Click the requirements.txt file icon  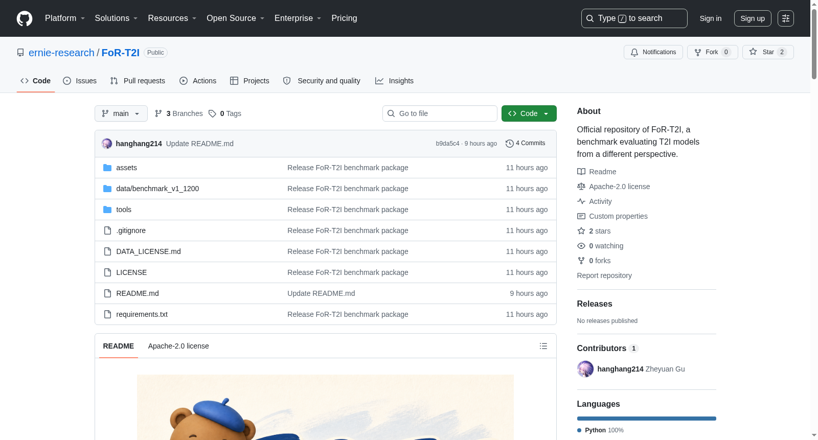tap(107, 314)
